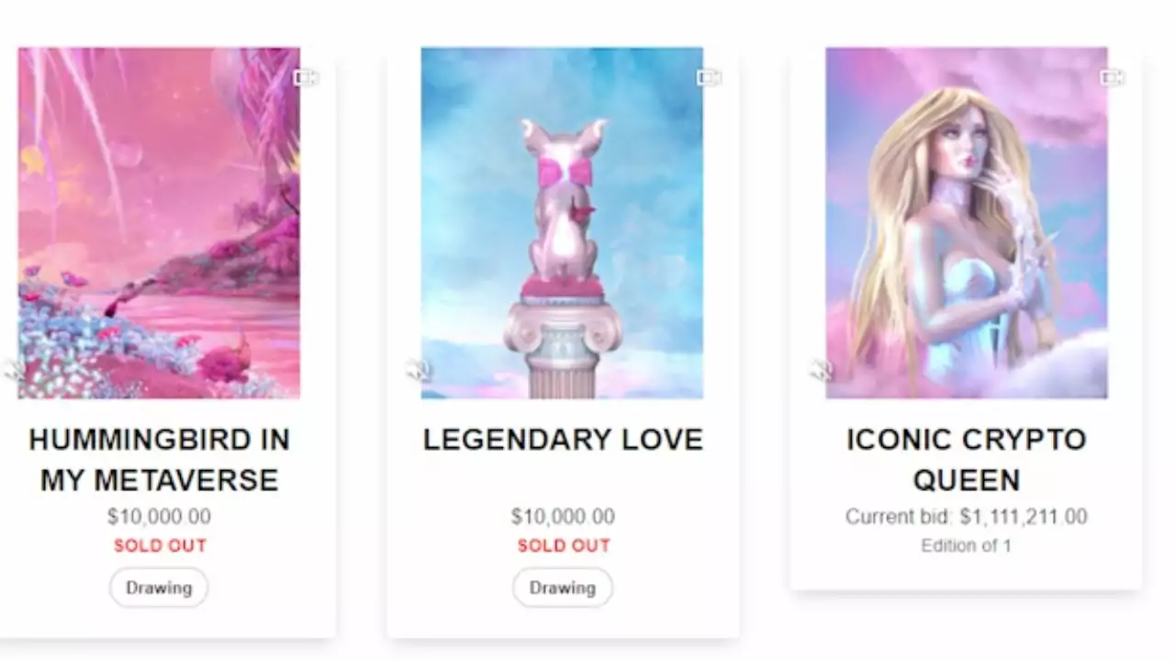Click the $10,000.00 price under Legendary Love
The width and height of the screenshot is (1175, 661).
tap(563, 517)
